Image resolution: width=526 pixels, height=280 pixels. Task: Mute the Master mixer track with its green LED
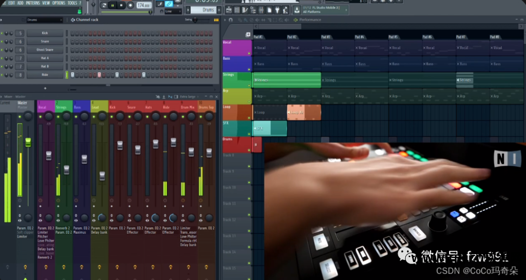(19, 117)
